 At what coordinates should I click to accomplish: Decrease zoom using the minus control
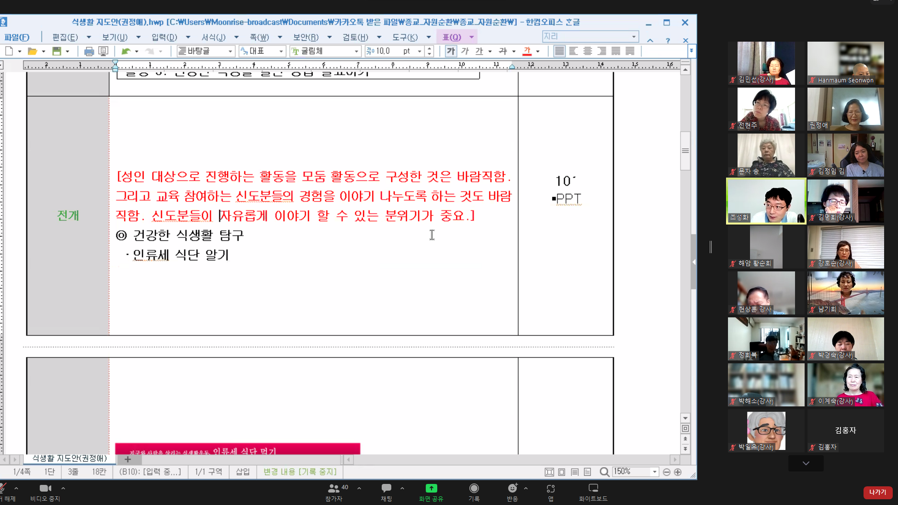point(667,472)
